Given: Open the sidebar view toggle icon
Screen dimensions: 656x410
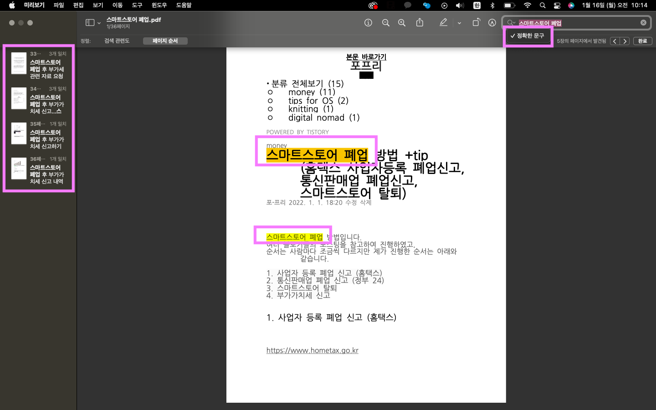Looking at the screenshot, I should click(90, 23).
